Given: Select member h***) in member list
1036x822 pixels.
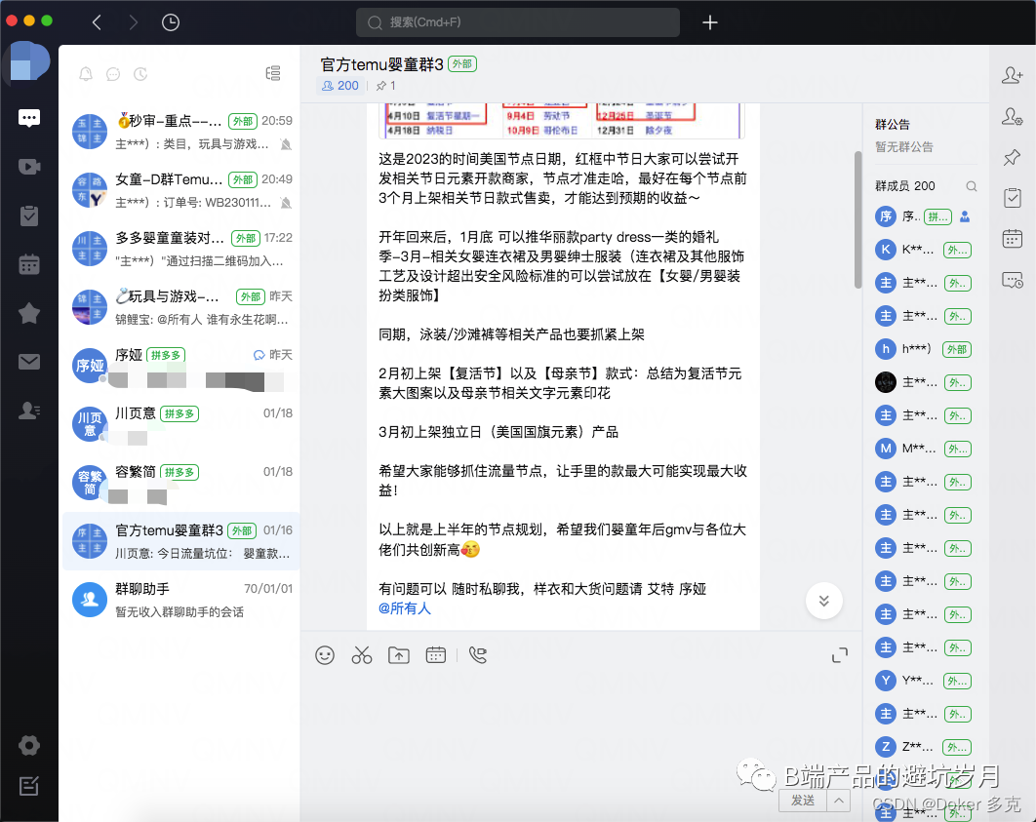Looking at the screenshot, I should click(924, 349).
